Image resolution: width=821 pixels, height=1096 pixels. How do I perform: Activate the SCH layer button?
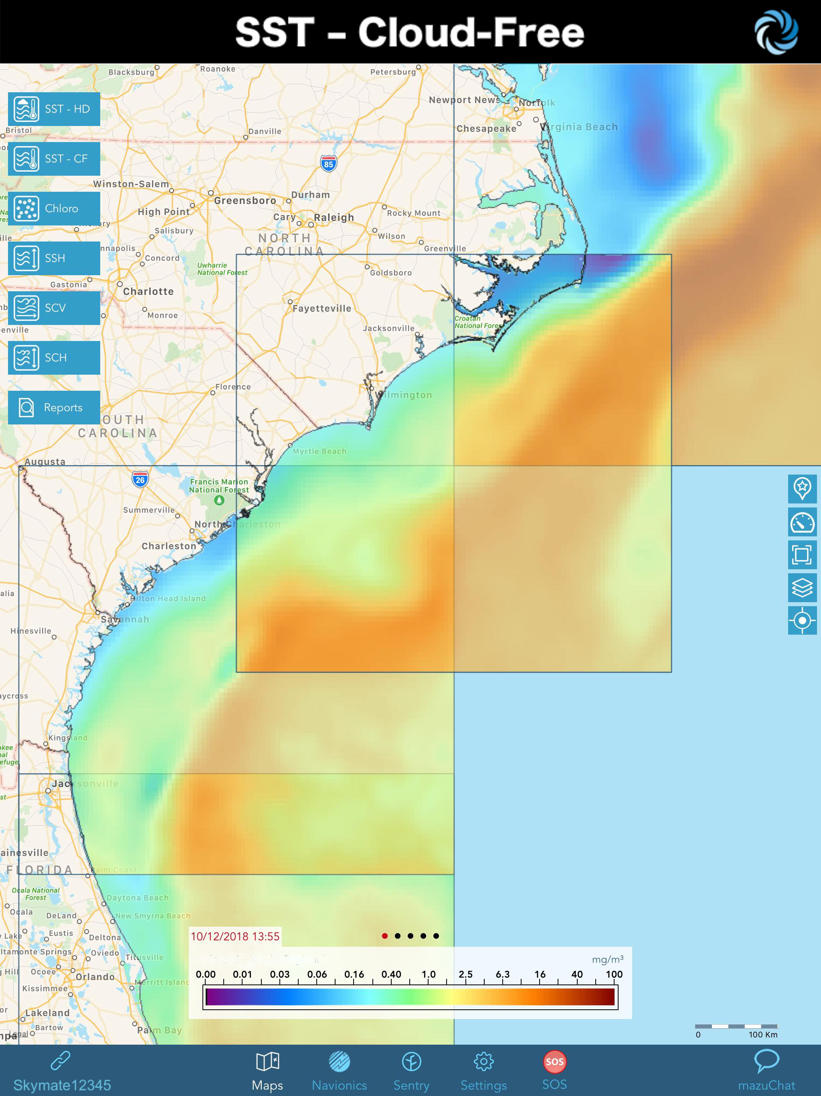(54, 358)
